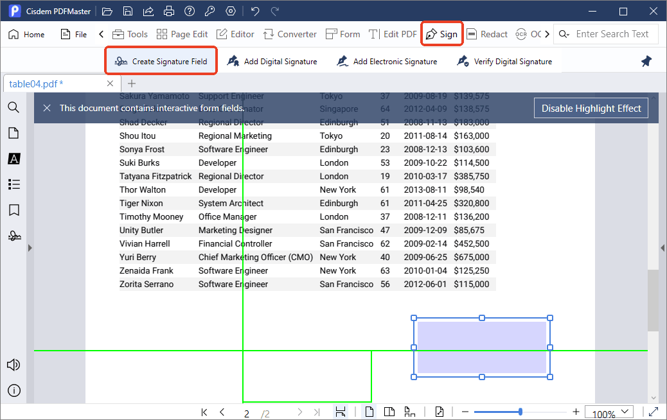The height and width of the screenshot is (420, 667).
Task: Switch to the Redact tab
Action: tap(487, 34)
